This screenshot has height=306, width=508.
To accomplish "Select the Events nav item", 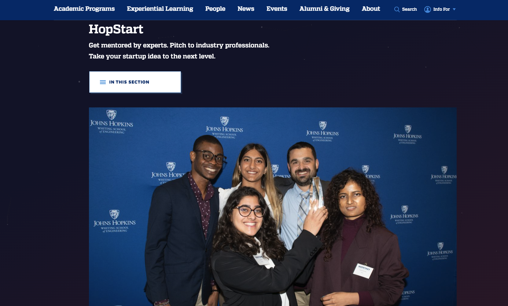I will coord(277,9).
